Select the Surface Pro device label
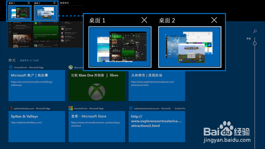 click(180, 108)
